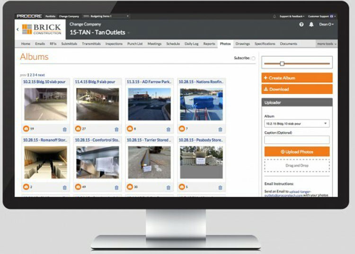The height and width of the screenshot is (254, 355).
Task: Click the thumbnail size slider handle
Action: pyautogui.click(x=282, y=64)
